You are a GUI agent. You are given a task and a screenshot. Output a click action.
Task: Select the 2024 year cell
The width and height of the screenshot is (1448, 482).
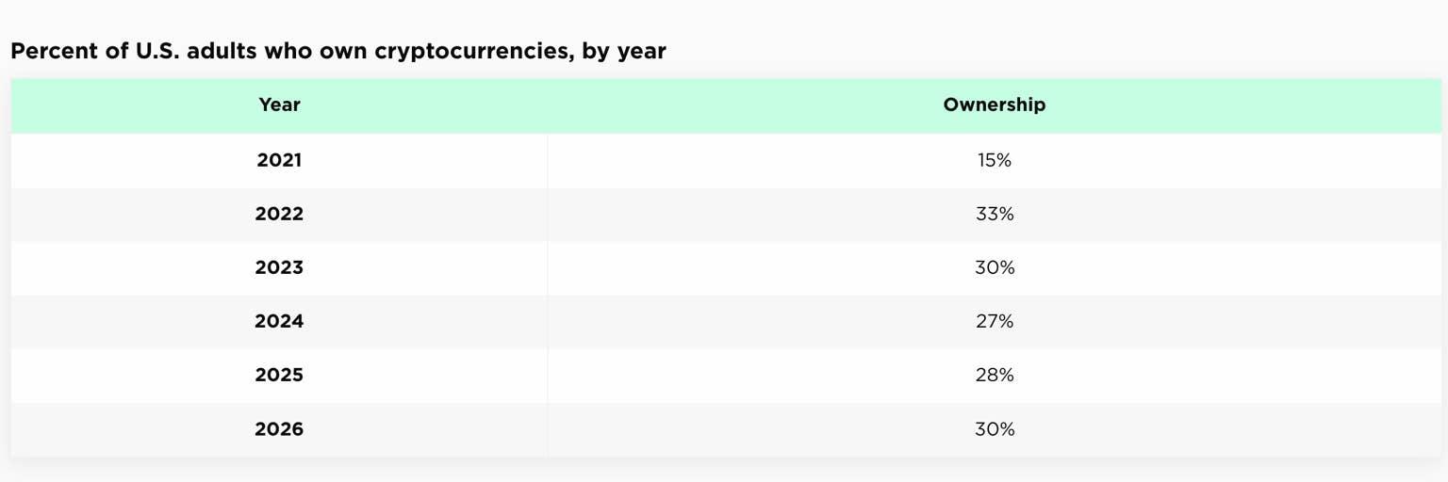click(x=279, y=321)
